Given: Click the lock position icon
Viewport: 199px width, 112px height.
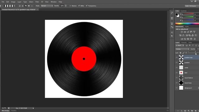Looking at the screenshot, I should (x=186, y=53).
